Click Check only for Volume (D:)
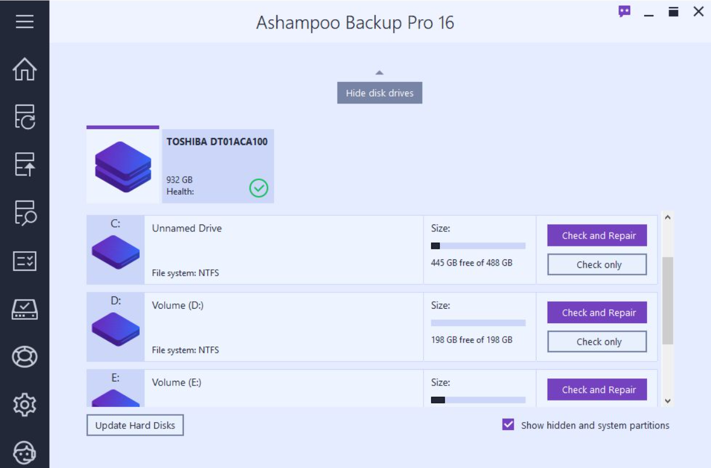711x468 pixels. 597,342
